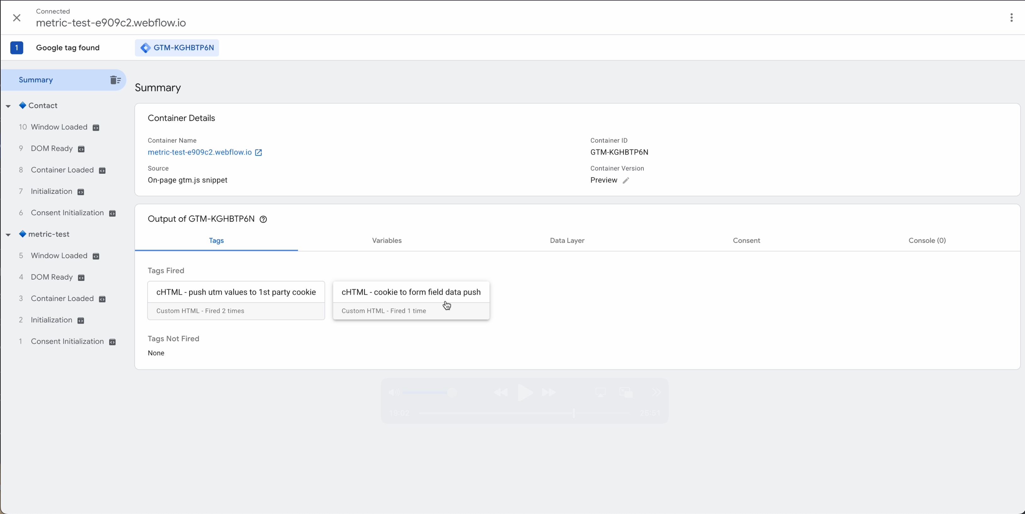Click the GTM-KGHBTP6N container chip
Image resolution: width=1025 pixels, height=514 pixels.
point(177,48)
